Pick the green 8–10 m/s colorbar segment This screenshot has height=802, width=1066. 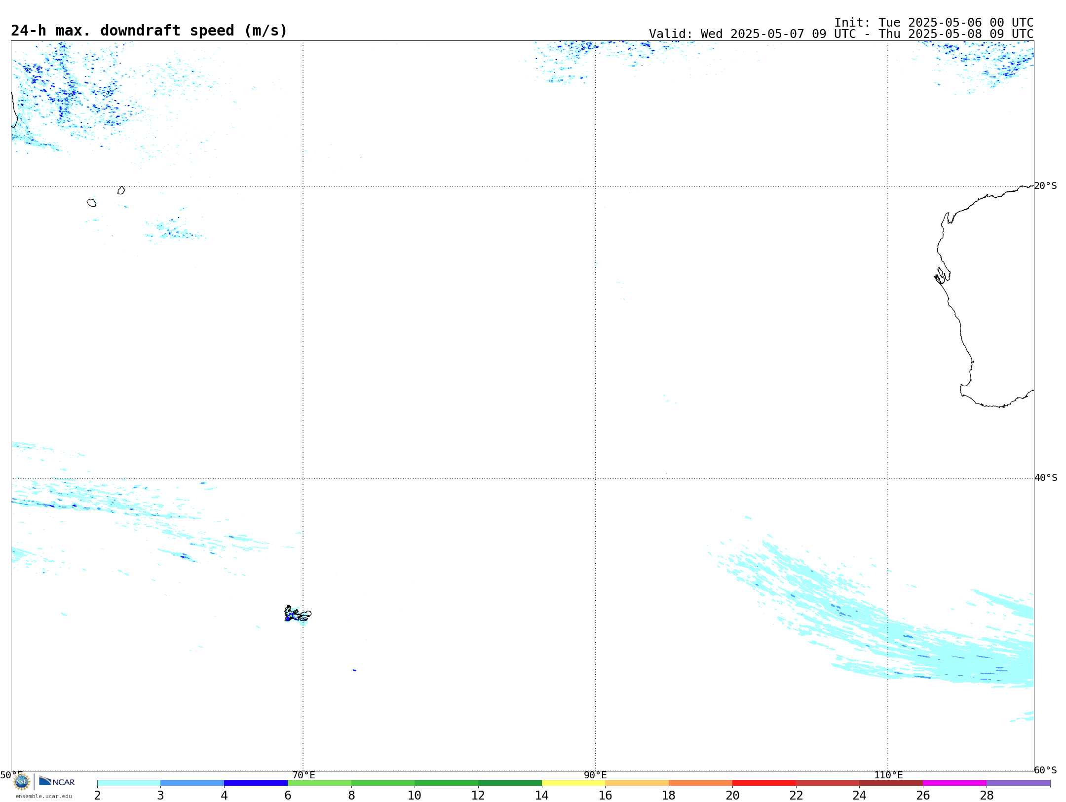pyautogui.click(x=383, y=783)
